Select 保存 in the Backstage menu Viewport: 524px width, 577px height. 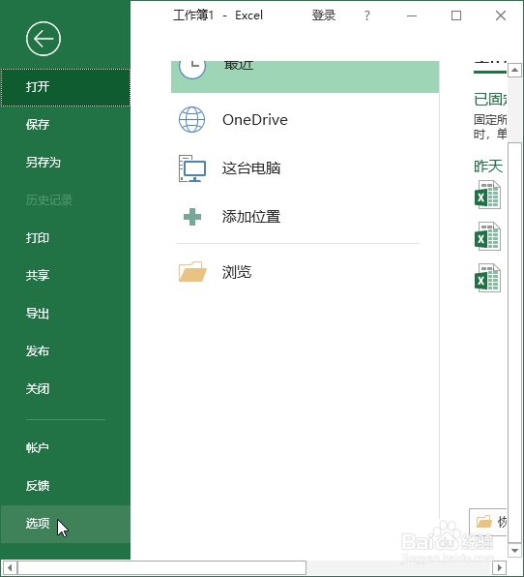point(66,124)
